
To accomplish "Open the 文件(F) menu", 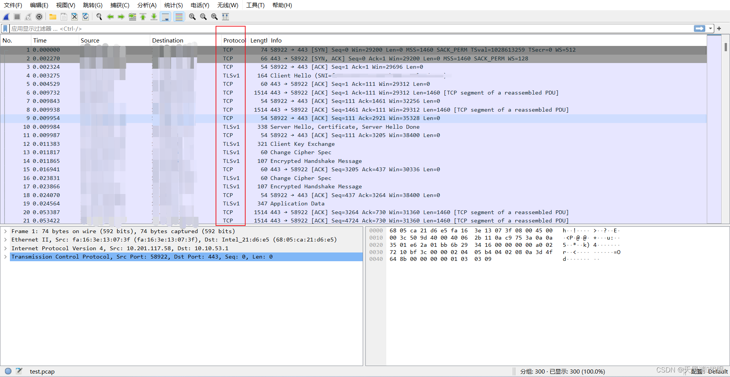I will coord(13,5).
